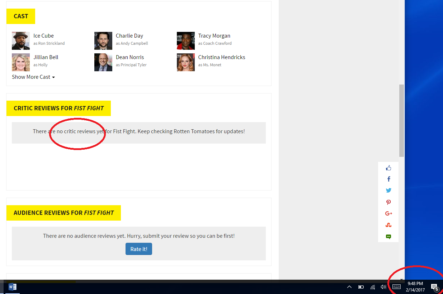The image size is (443, 294).
Task: Click the battery status tray icon
Action: pyautogui.click(x=361, y=287)
